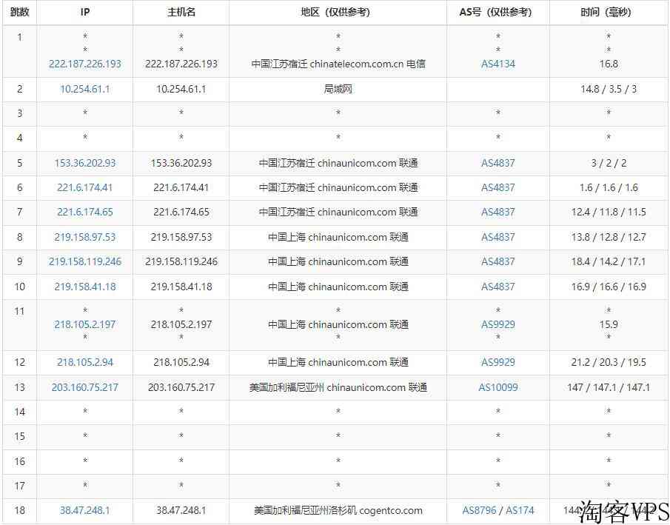Image resolution: width=670 pixels, height=525 pixels.
Task: Select region text chinatelecom.com.cn 电信
Action: point(367,64)
